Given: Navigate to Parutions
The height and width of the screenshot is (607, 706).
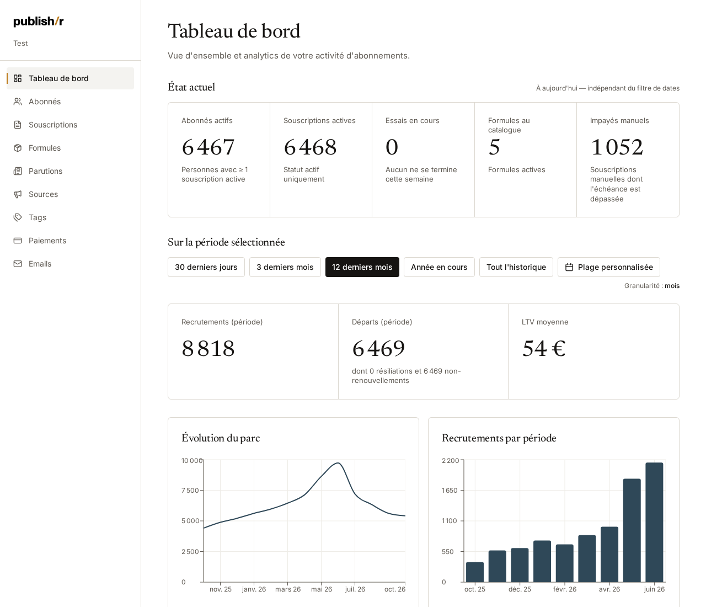Looking at the screenshot, I should click(x=70, y=171).
